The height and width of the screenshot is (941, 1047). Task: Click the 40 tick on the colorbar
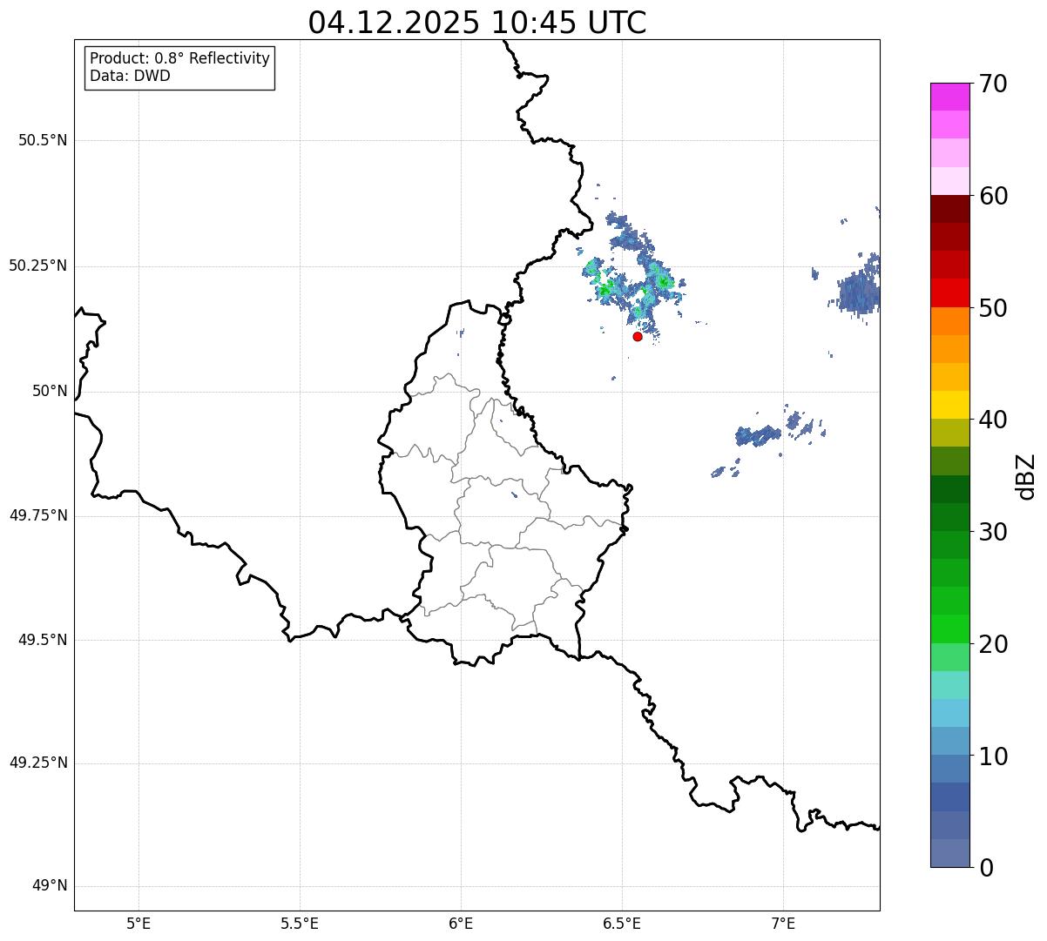(x=993, y=420)
